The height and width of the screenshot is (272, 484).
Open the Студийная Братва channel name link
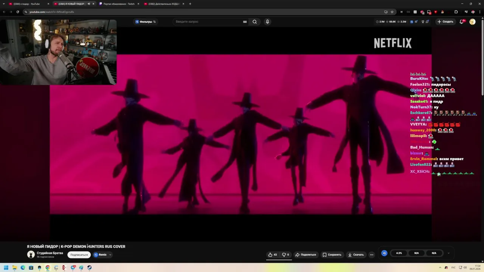[x=50, y=253]
